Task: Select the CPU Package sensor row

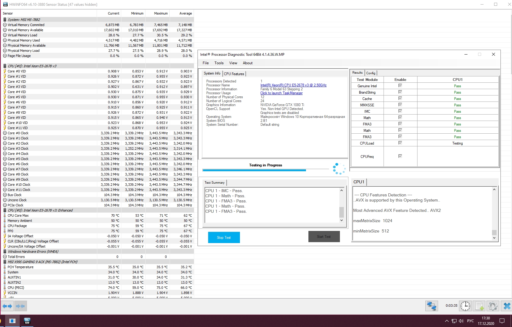Action: coord(97,226)
